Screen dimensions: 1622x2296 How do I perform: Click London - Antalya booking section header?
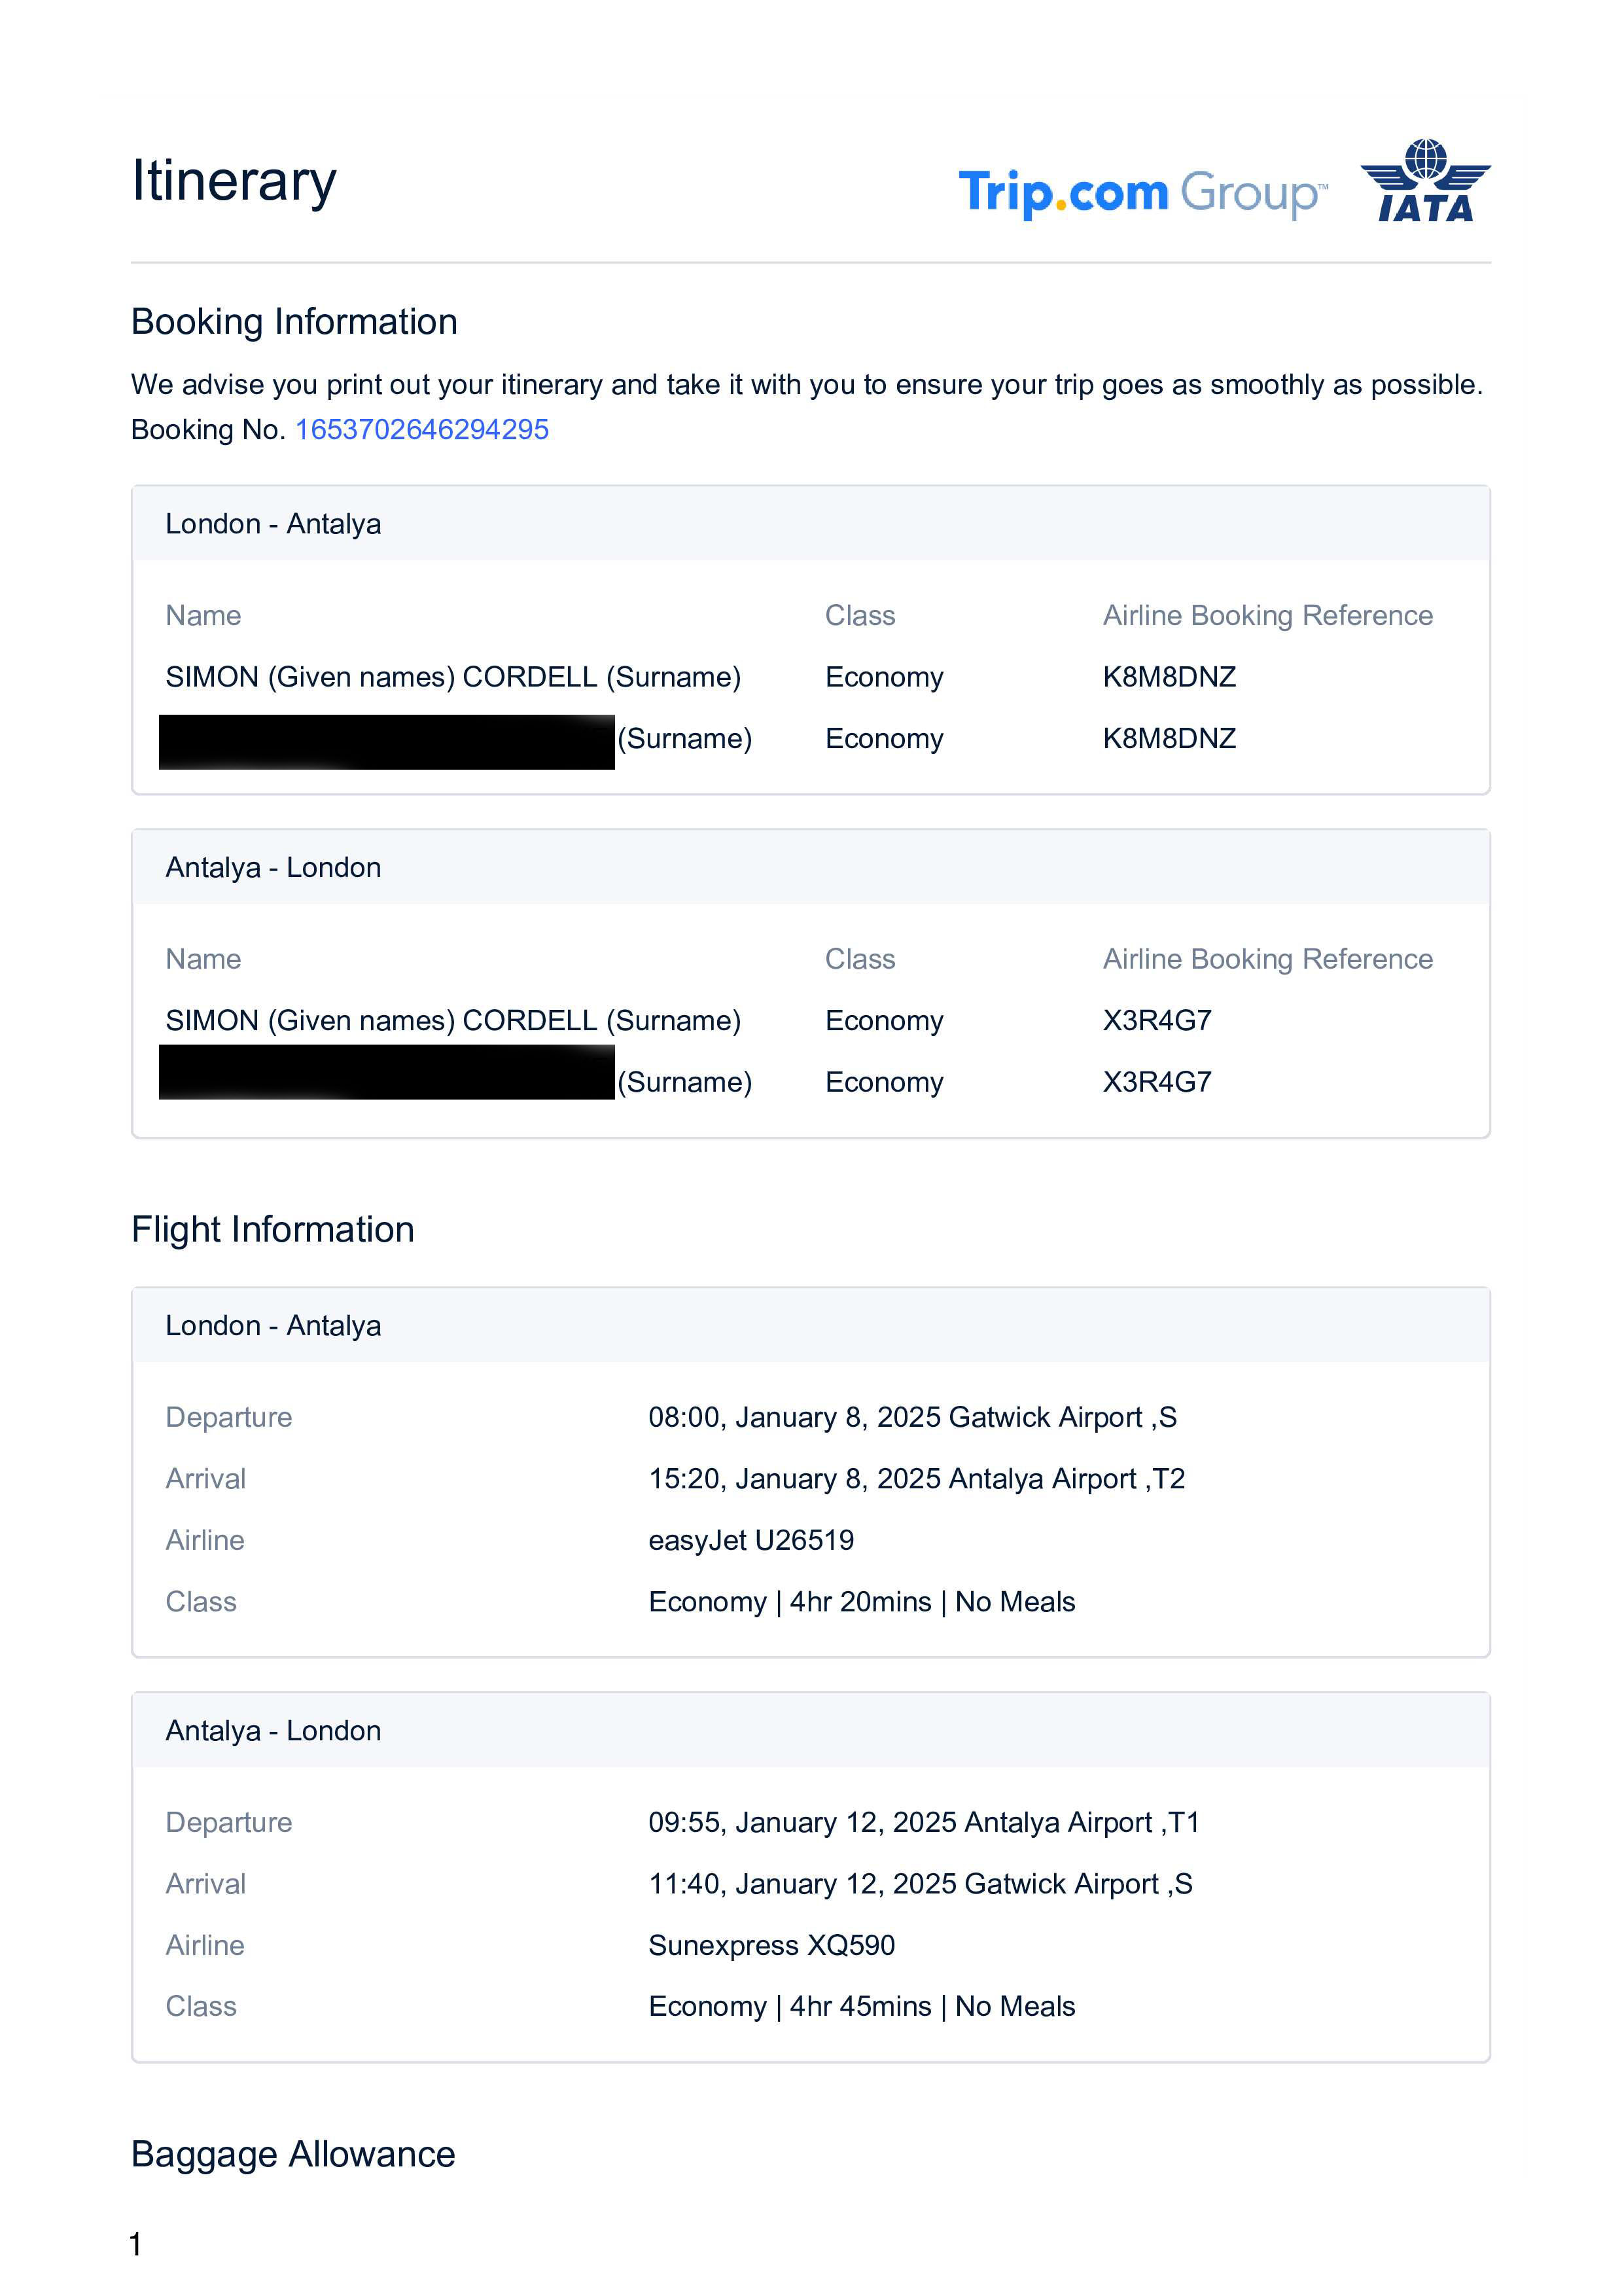click(273, 524)
